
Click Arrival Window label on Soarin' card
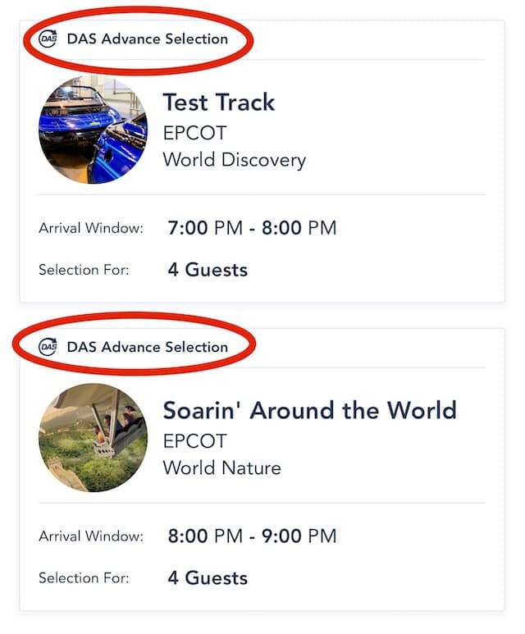[91, 536]
